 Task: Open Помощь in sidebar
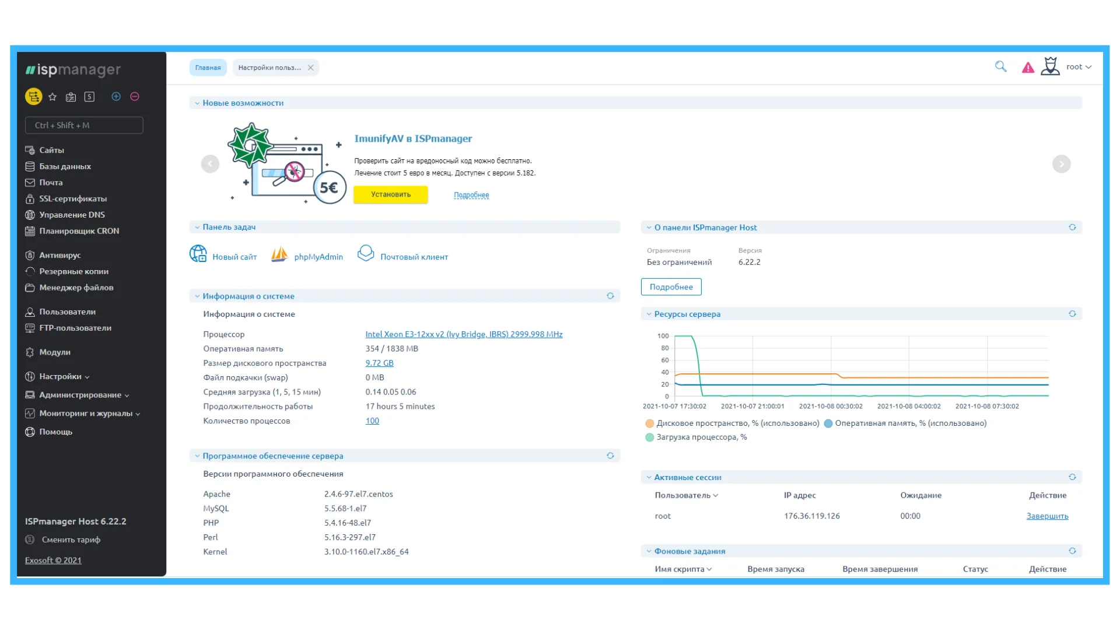49,432
